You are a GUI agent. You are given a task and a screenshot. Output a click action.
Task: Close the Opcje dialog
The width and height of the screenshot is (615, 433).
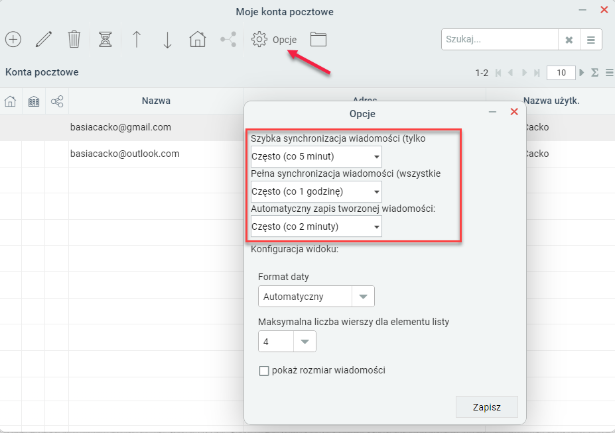click(x=513, y=112)
